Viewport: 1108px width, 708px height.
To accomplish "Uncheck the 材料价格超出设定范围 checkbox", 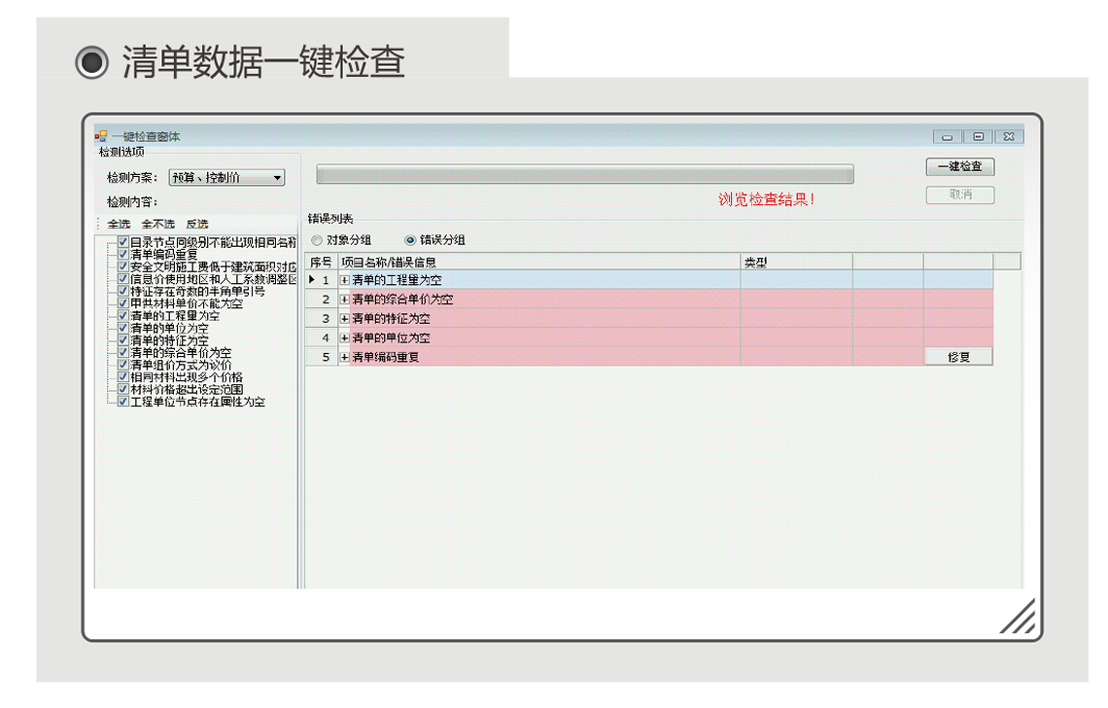I will (123, 389).
